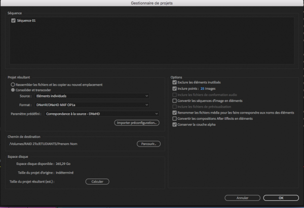The image size is (304, 208).
Task: Click Inclure les fichiers de prévisualisation checkbox
Action: 175,107
